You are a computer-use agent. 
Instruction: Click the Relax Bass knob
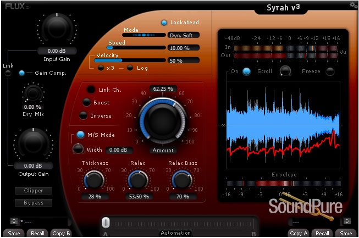click(182, 180)
